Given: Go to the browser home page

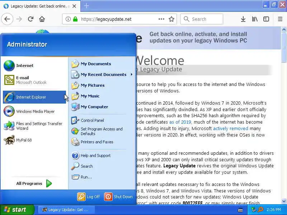Looking at the screenshot, I should [x=42, y=19].
